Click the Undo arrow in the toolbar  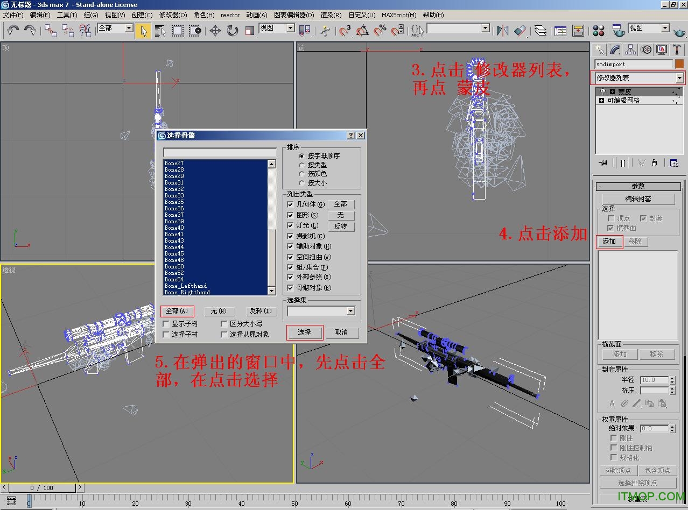[x=13, y=31]
